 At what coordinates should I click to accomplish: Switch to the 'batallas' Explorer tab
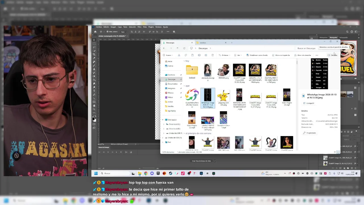point(211,43)
